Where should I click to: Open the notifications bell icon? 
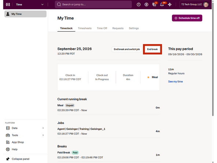pos(162,4)
